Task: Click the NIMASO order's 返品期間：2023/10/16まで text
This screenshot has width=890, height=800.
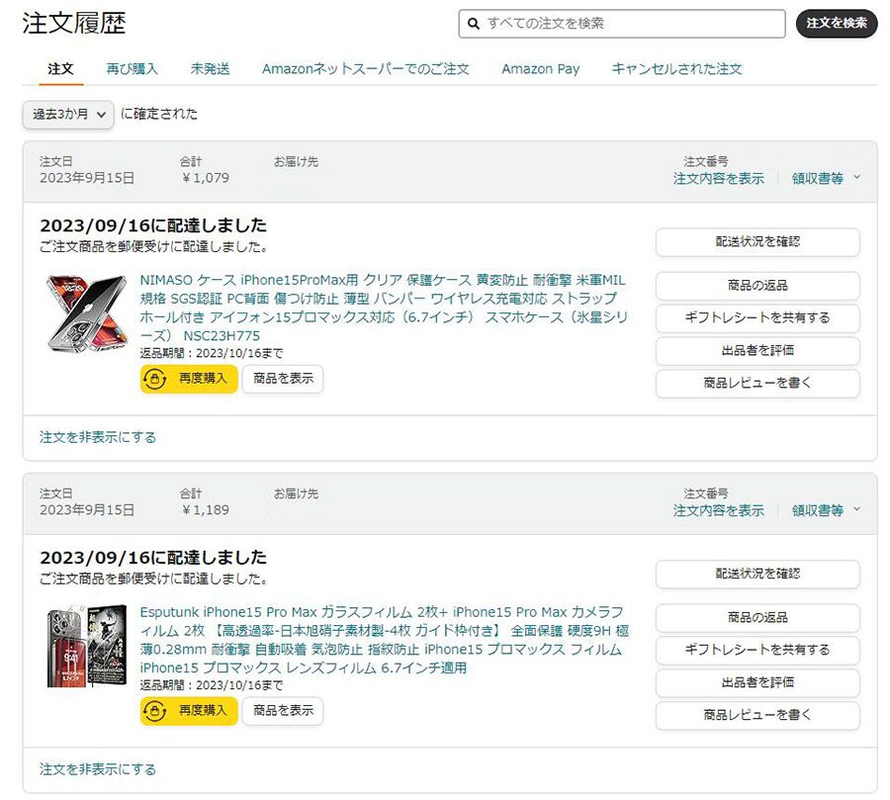Action: tap(212, 353)
